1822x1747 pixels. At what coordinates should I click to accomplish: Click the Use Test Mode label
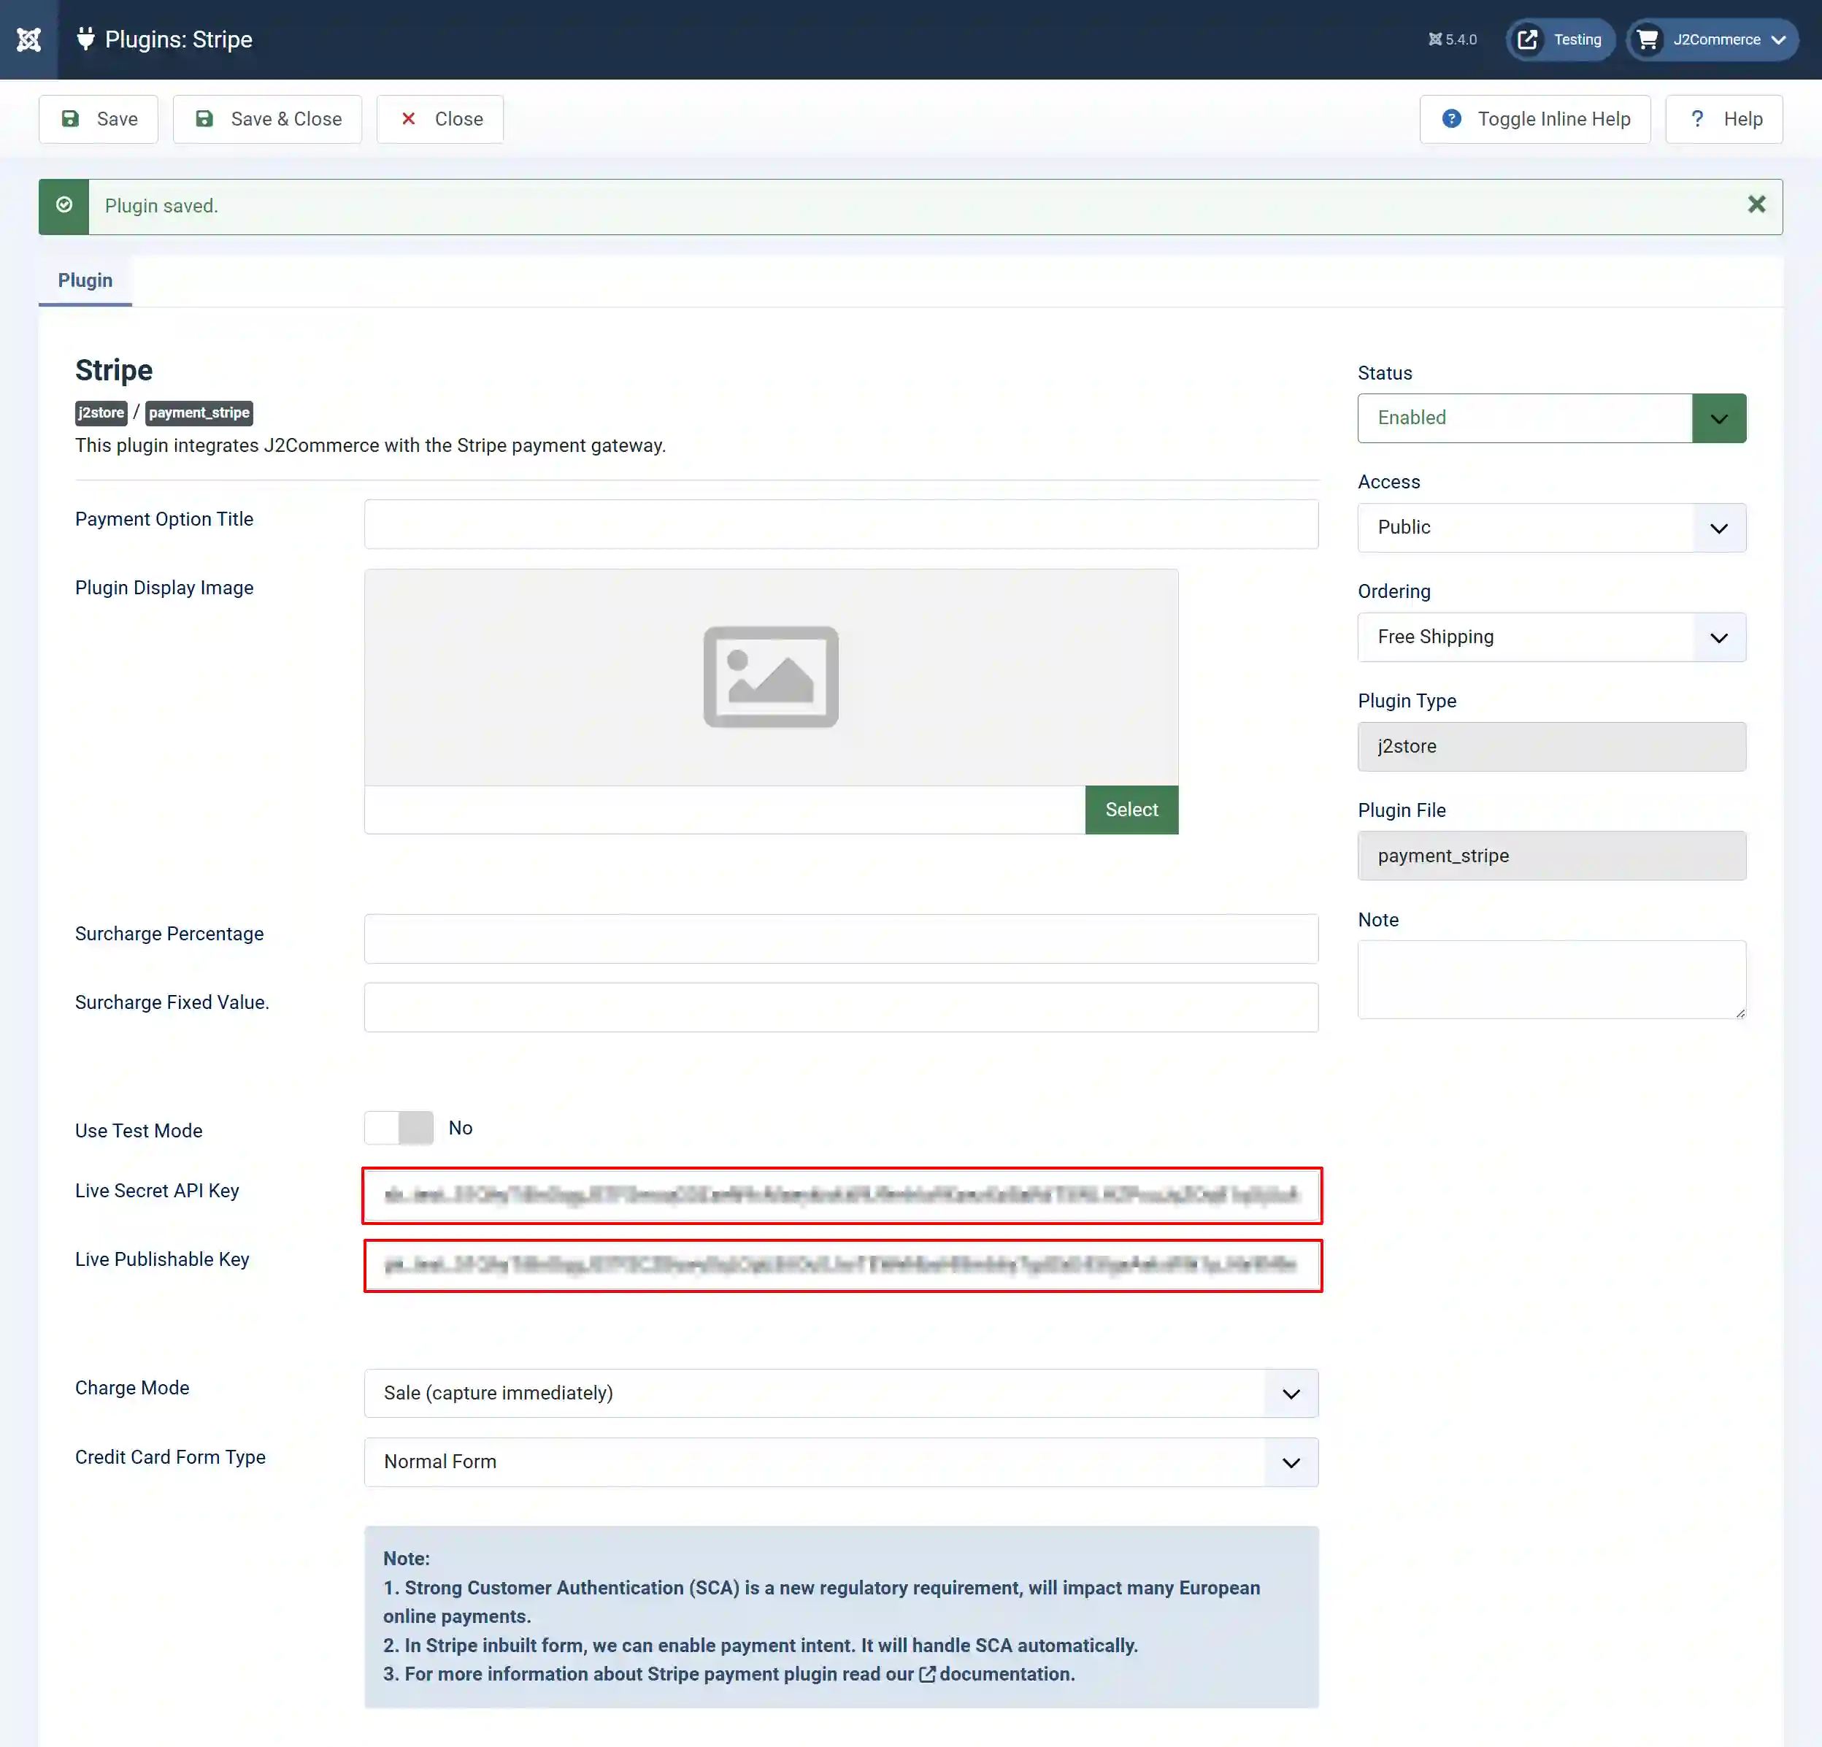point(139,1131)
